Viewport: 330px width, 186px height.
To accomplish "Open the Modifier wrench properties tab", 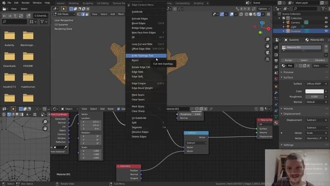I will (x=276, y=92).
